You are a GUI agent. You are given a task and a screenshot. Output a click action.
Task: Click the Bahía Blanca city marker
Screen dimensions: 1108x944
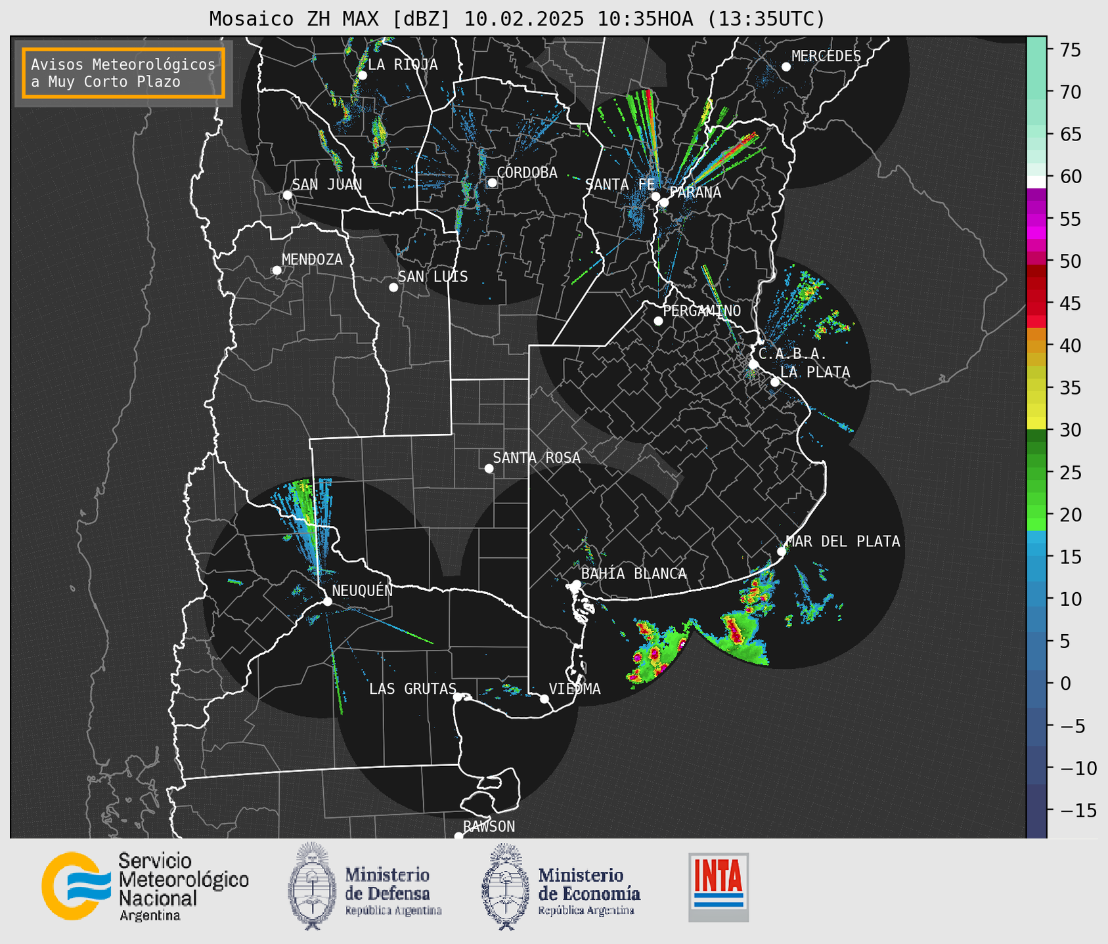tap(576, 584)
